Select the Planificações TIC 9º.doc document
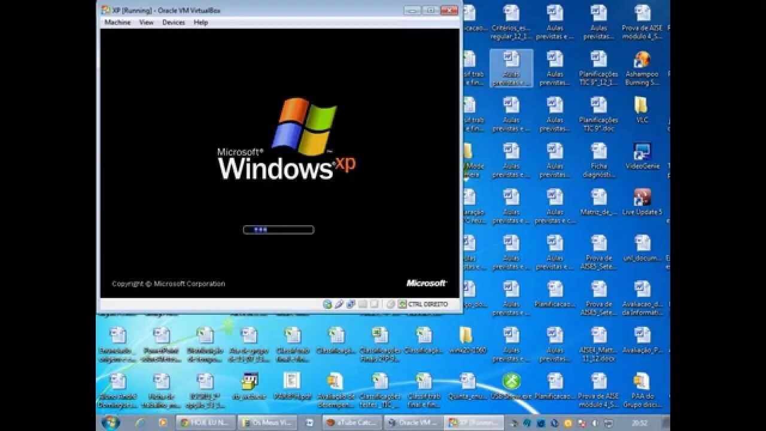Screen dimensions: 766x431 point(598,114)
